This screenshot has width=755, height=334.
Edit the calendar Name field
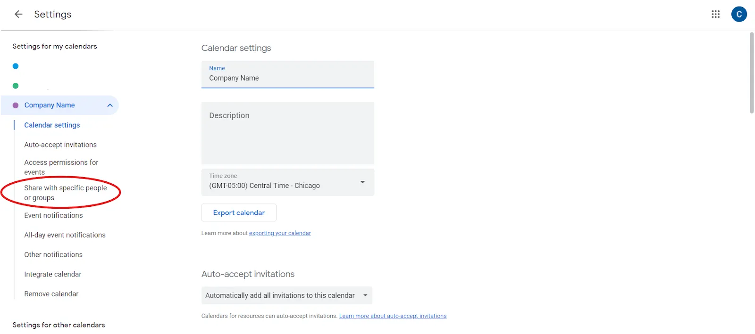click(288, 74)
